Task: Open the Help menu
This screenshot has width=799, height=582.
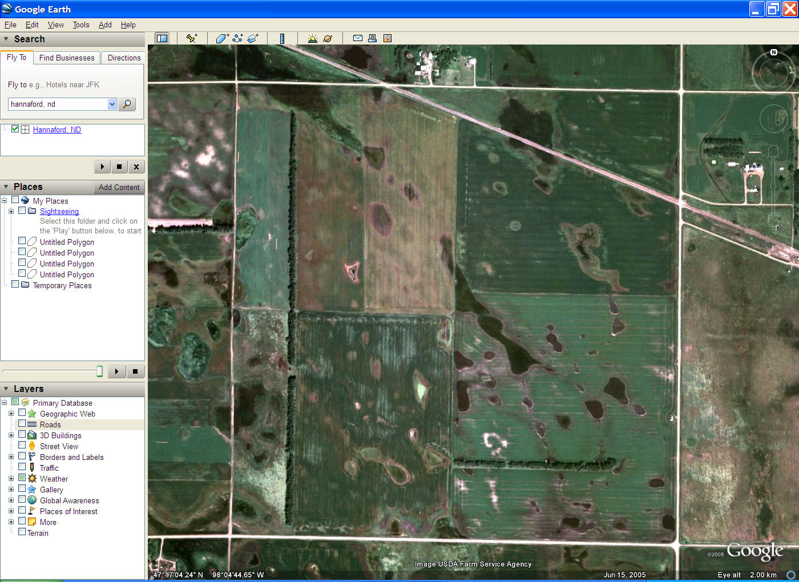Action: [x=128, y=25]
